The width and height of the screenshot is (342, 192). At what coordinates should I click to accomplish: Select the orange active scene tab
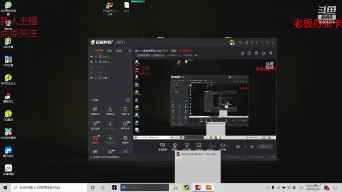(99, 50)
